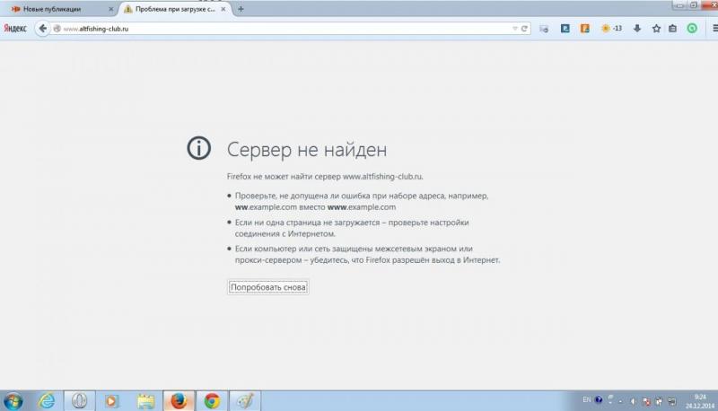Screen dimensions: 718x411
Task: Click the green circular extension icon
Action: [692, 29]
